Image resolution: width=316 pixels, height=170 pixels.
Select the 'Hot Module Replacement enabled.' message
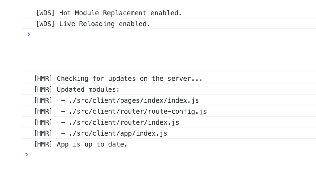click(x=120, y=13)
